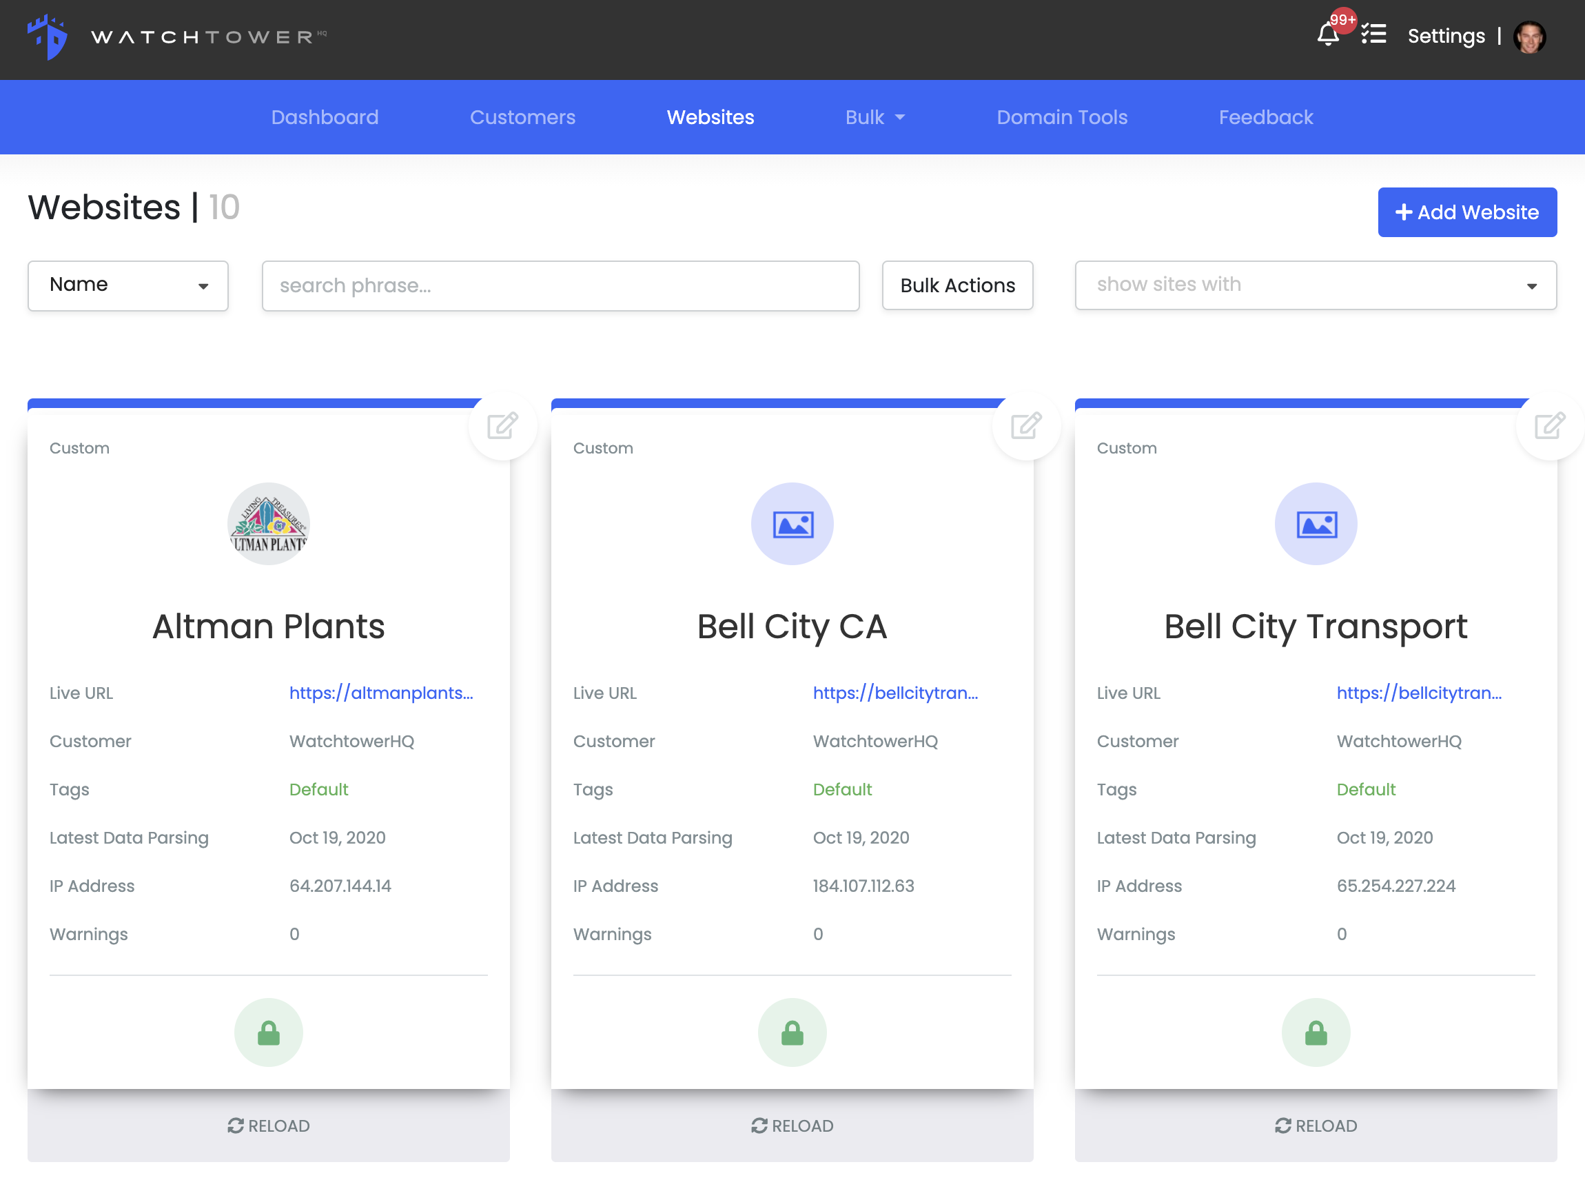Click the Bell City Transport placeholder image icon

(1316, 524)
